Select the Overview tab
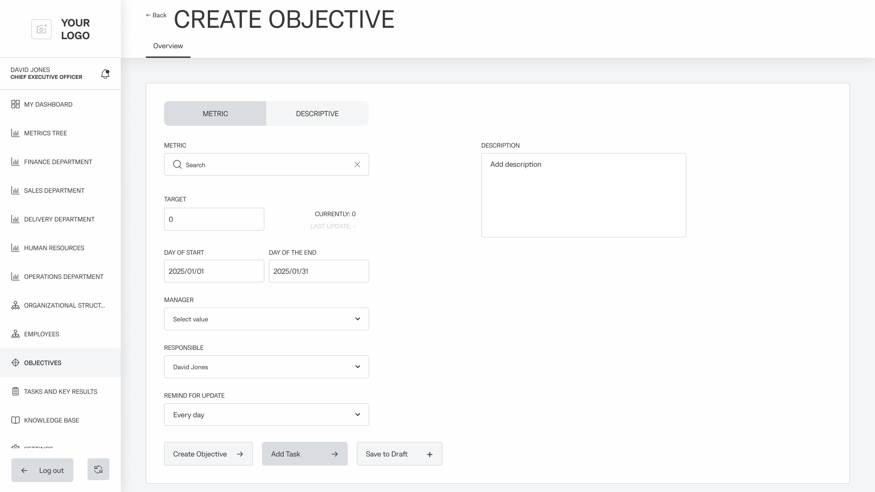 pyautogui.click(x=168, y=46)
